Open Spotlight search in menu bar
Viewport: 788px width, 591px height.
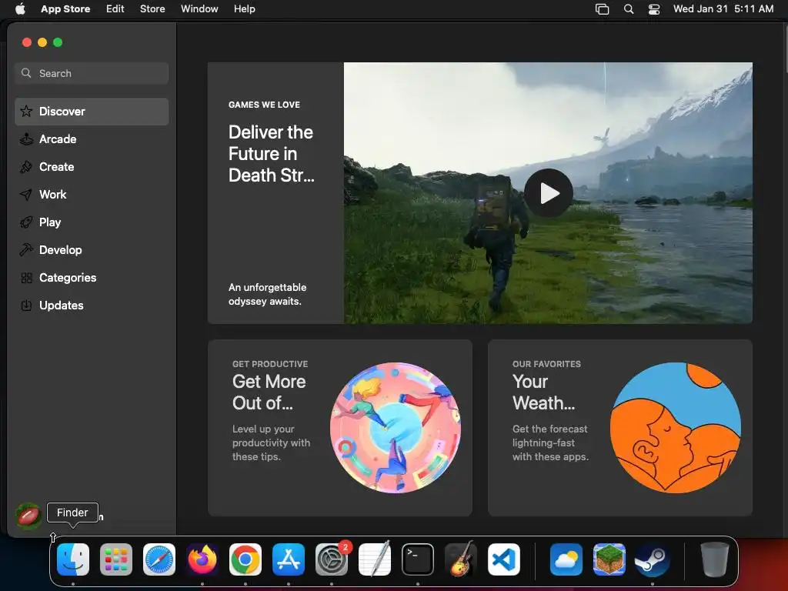coord(629,8)
